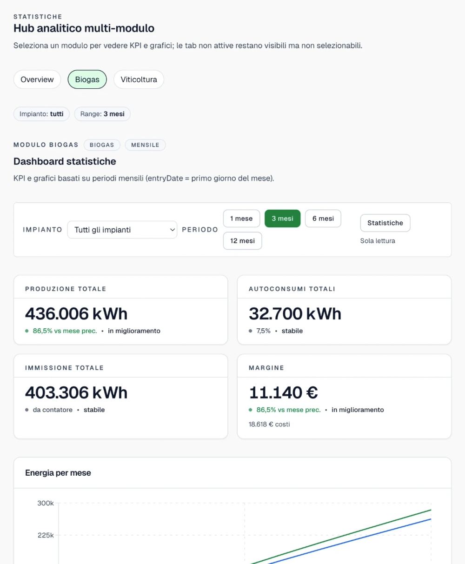
Task: Select the '1 mese' period option
Action: pos(241,219)
